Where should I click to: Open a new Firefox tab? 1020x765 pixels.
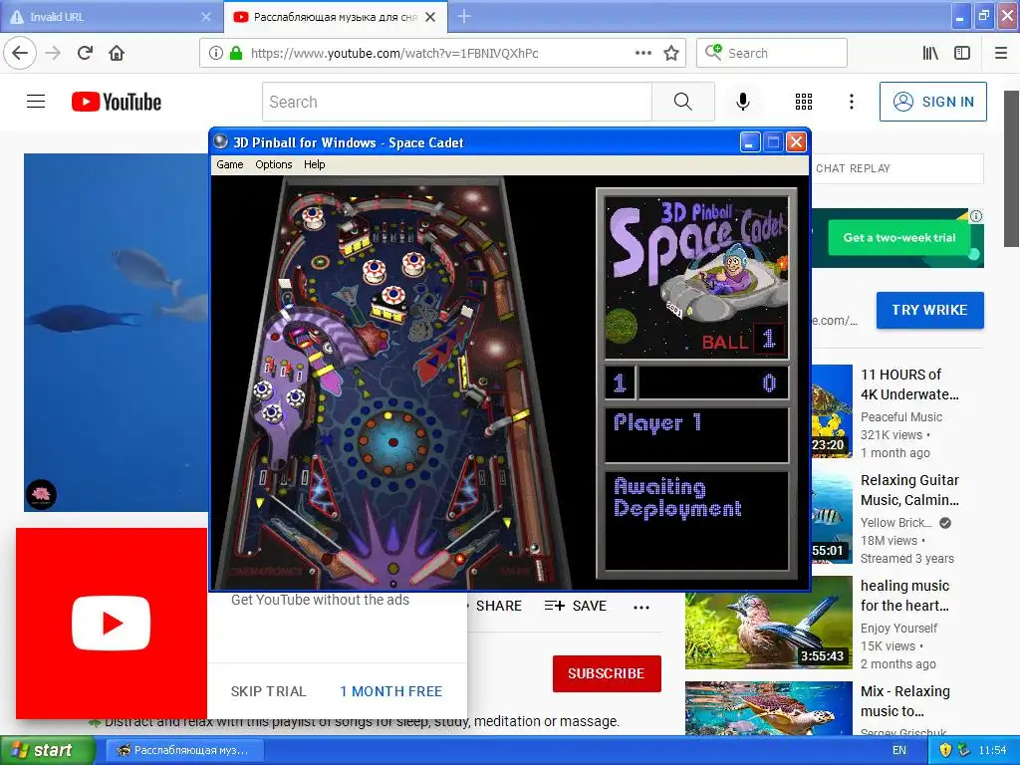[464, 16]
